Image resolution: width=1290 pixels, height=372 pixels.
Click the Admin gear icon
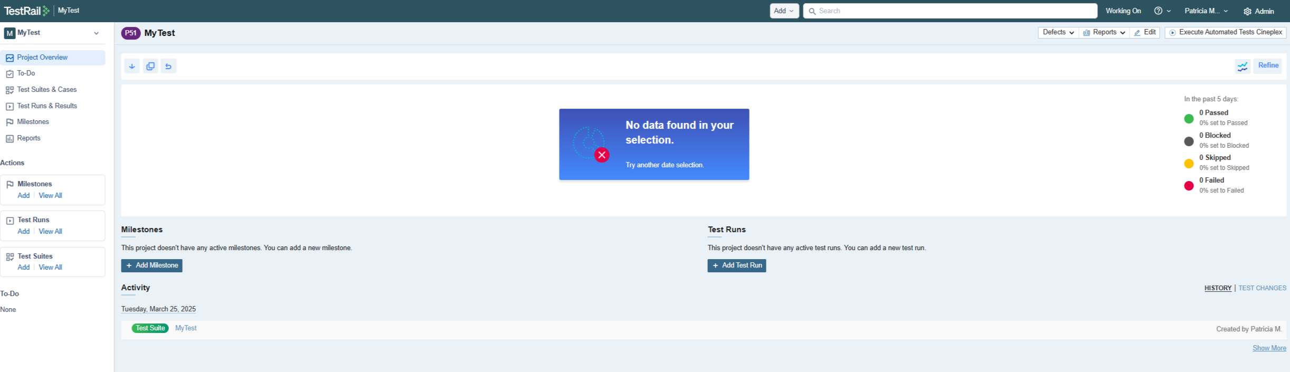(1247, 12)
